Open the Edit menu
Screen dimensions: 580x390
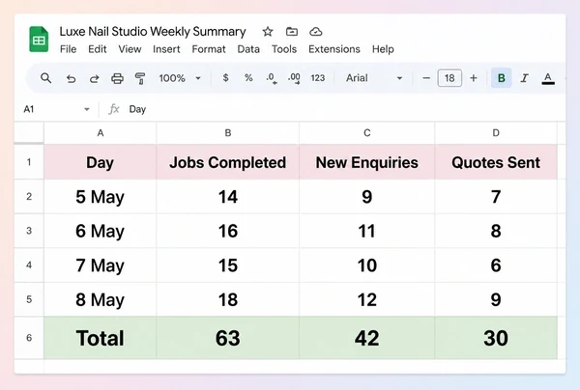[98, 49]
